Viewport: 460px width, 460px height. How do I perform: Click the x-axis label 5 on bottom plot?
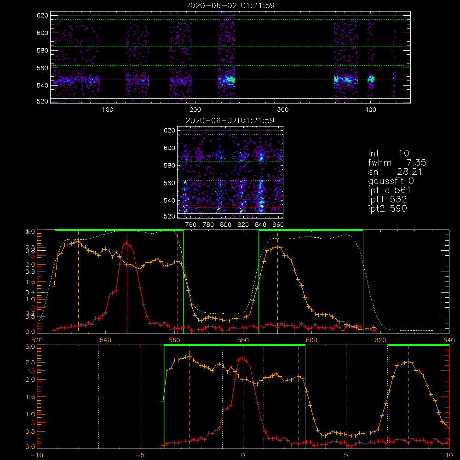click(x=346, y=455)
